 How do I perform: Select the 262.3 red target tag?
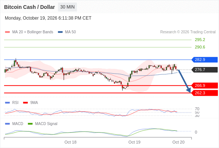point(205,93)
